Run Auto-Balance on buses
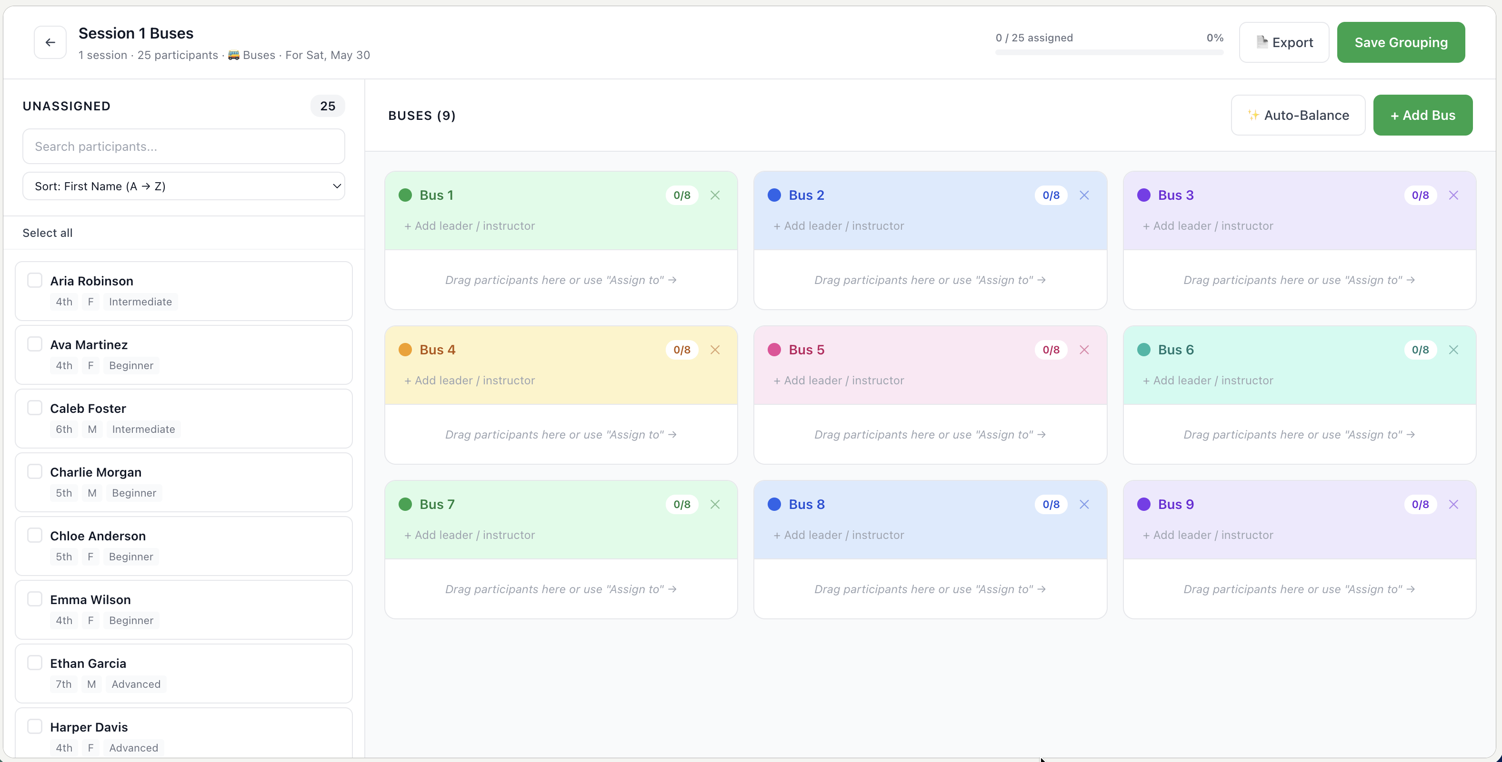Image resolution: width=1502 pixels, height=762 pixels. coord(1298,115)
